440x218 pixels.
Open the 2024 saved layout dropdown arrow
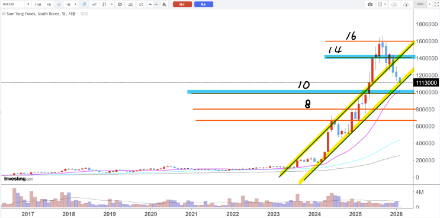[x=429, y=4]
